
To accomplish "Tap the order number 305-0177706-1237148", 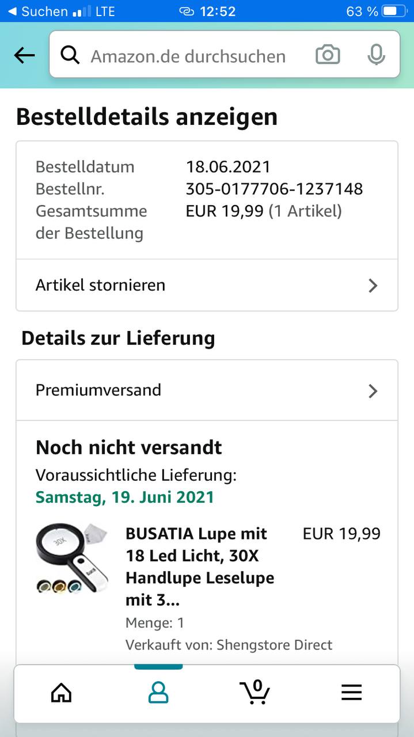I will [274, 189].
